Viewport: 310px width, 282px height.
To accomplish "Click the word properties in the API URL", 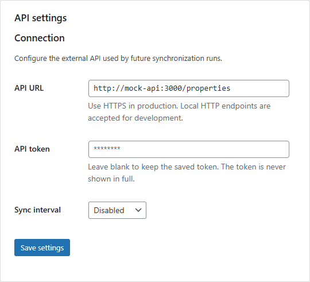I will tap(208, 88).
